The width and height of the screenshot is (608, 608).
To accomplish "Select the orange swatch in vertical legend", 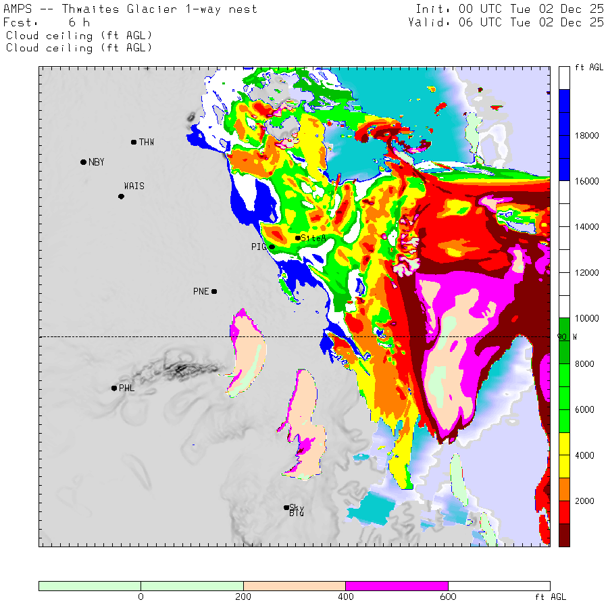I will (564, 489).
